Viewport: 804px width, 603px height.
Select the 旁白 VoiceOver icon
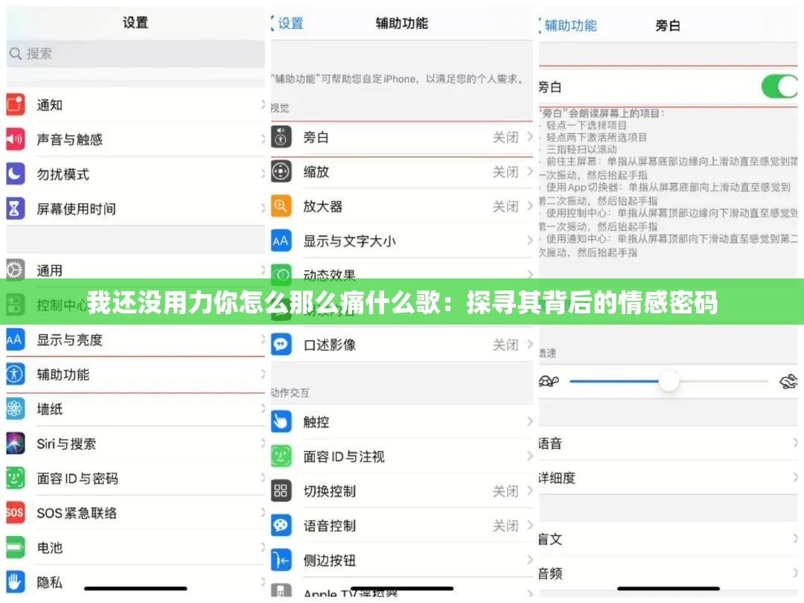click(x=281, y=138)
